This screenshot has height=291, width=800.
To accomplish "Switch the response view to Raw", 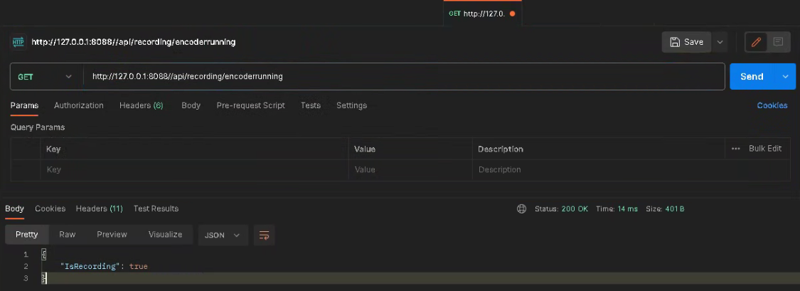I will coord(68,234).
